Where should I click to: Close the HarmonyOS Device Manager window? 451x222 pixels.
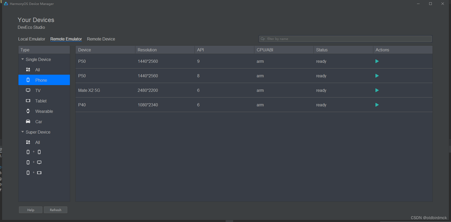pos(443,4)
